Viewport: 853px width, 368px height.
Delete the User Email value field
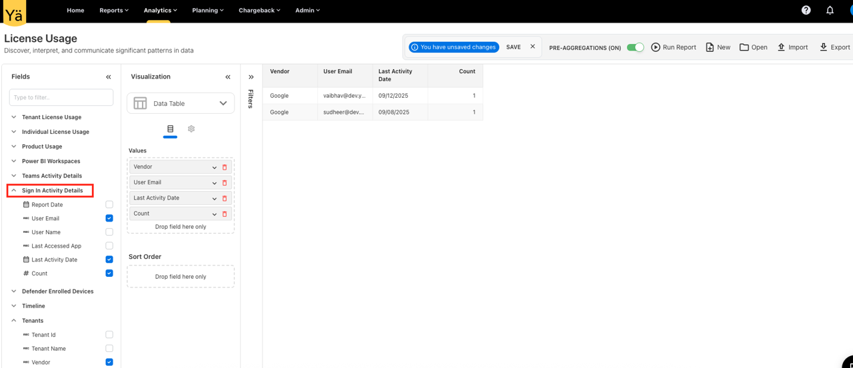point(225,183)
